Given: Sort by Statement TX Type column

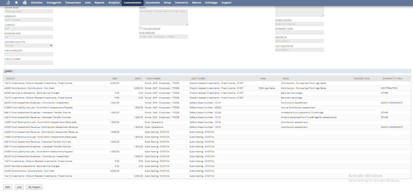Looking at the screenshot, I should click(392, 79).
